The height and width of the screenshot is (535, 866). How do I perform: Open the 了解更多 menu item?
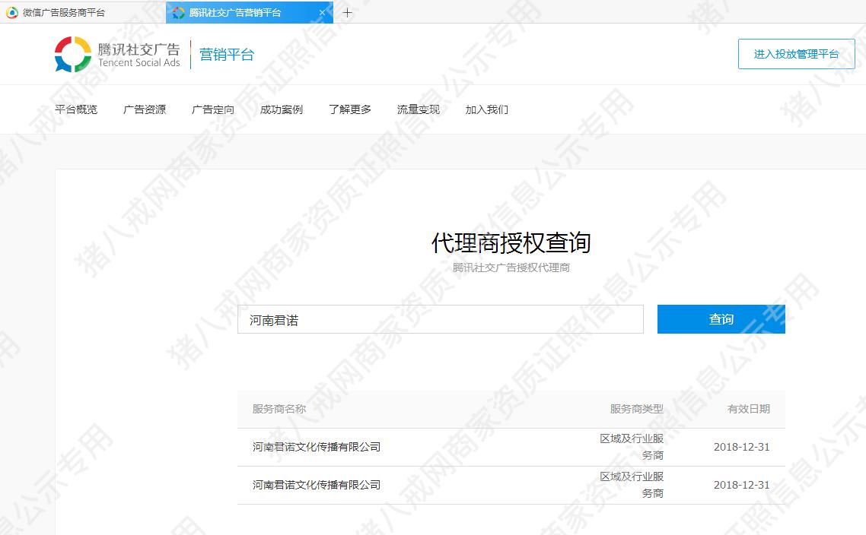(350, 109)
